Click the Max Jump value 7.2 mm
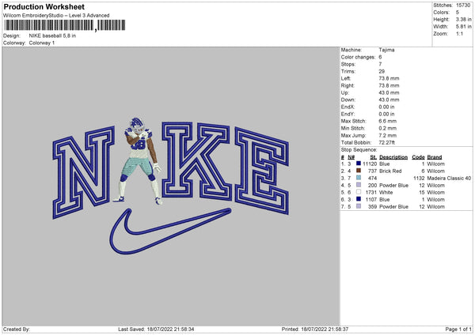Screen dimensions: 475x335 tap(387, 135)
